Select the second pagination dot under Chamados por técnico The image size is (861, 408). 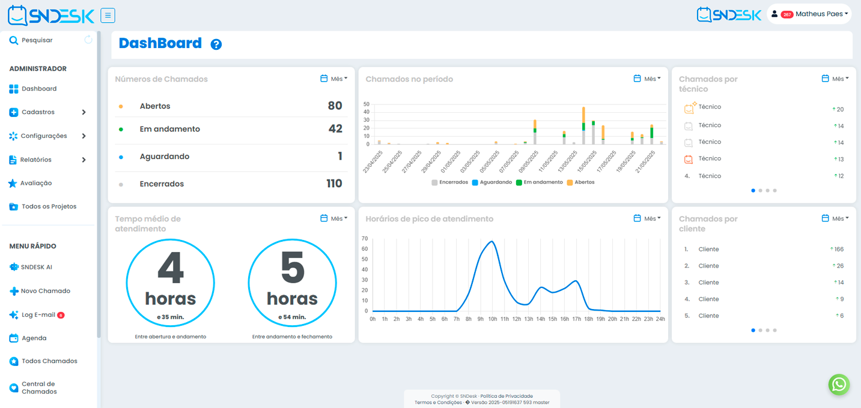click(761, 190)
